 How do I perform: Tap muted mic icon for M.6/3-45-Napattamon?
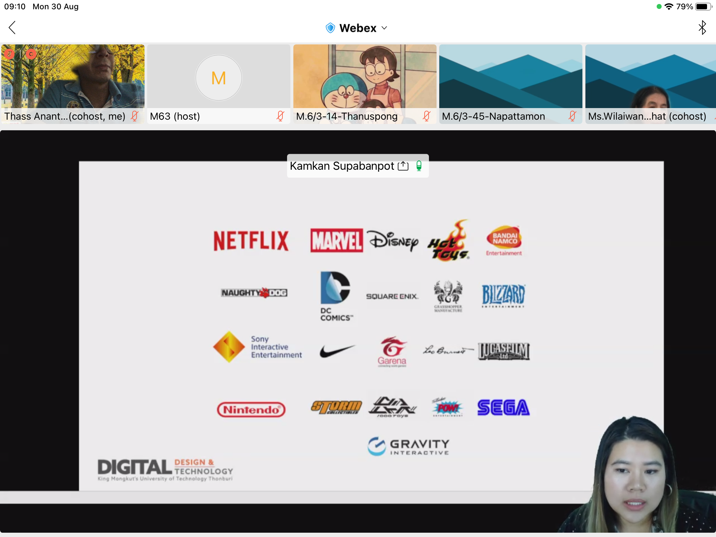coord(572,116)
